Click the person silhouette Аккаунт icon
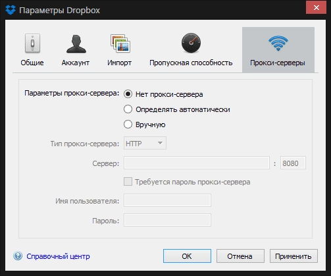The image size is (331, 276). click(x=76, y=43)
